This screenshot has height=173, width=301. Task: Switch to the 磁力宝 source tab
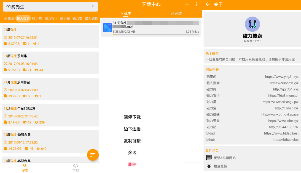[x=77, y=18]
